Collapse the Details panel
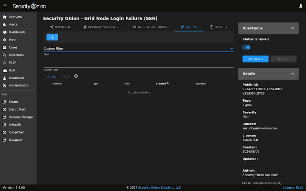This screenshot has width=306, height=191. click(x=293, y=74)
